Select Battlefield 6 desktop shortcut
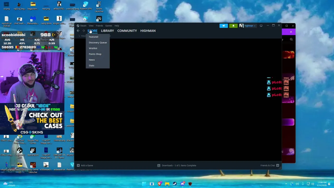 [x=33, y=152]
